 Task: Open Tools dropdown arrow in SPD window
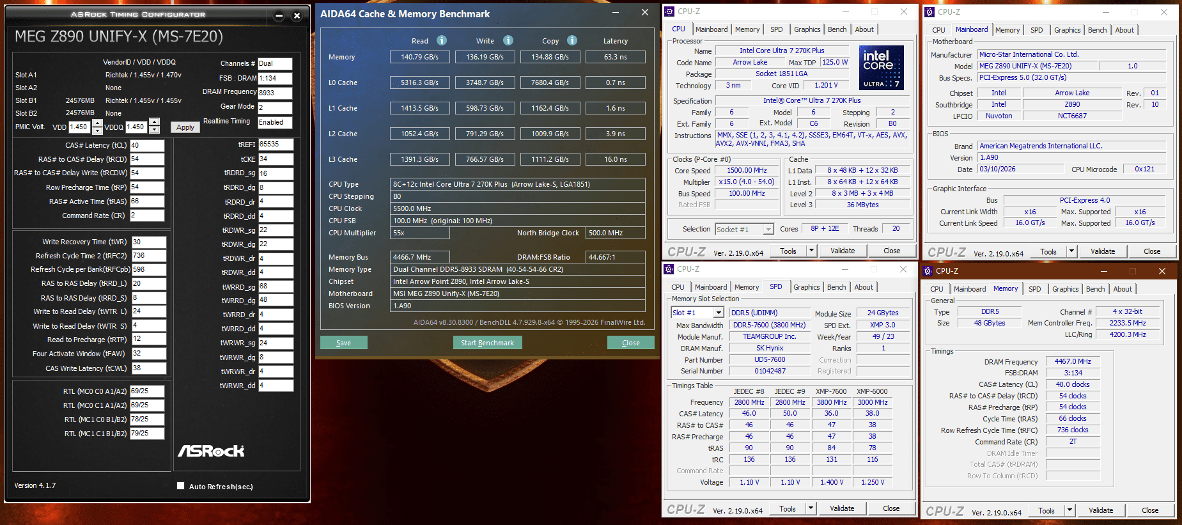[x=811, y=508]
